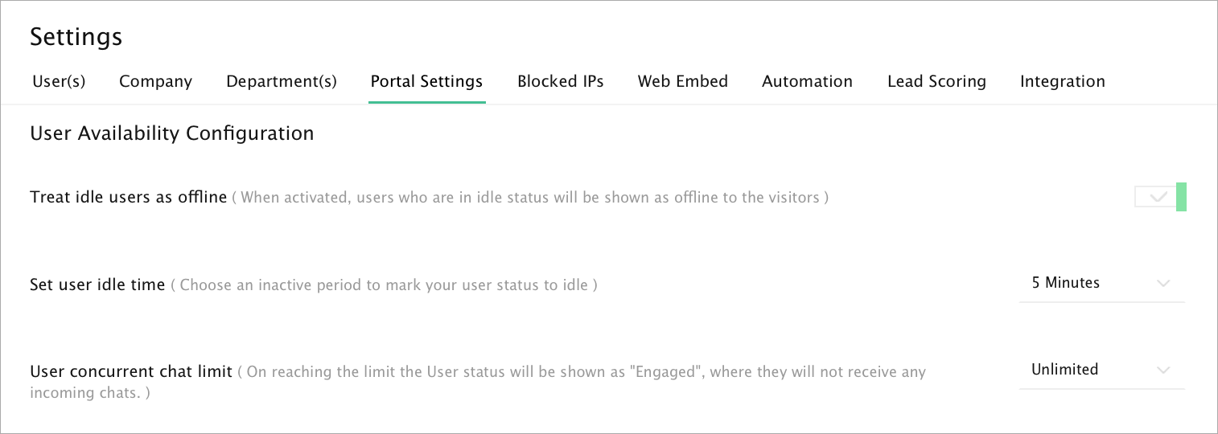Click chevron arrow beside Unlimited
The width and height of the screenshot is (1218, 434).
(1163, 371)
